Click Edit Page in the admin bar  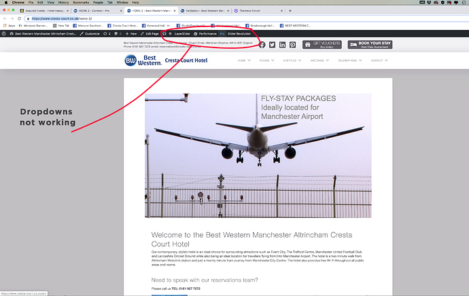(150, 34)
